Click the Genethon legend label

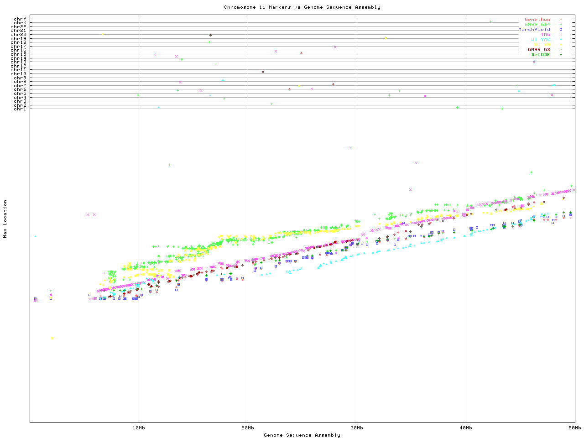click(x=537, y=20)
